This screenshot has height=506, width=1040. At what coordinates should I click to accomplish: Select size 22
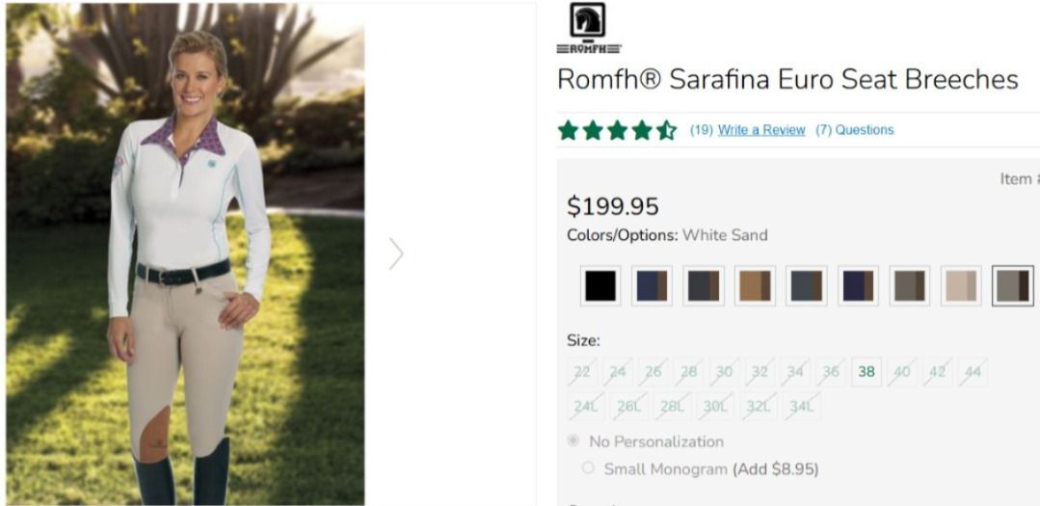point(582,372)
